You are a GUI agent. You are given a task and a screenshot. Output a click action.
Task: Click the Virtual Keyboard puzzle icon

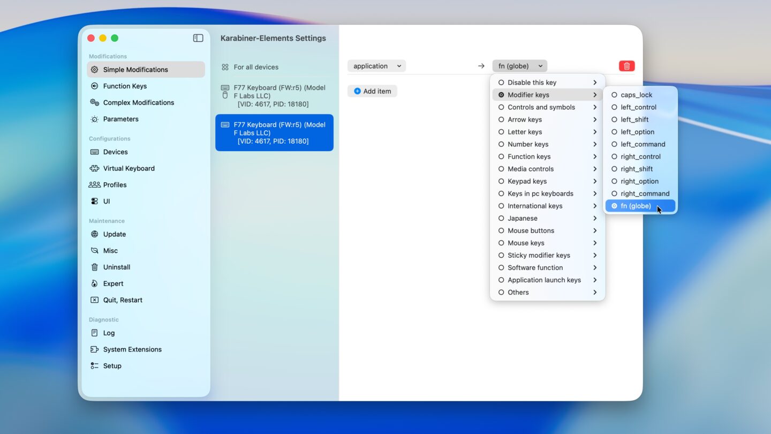(x=95, y=168)
